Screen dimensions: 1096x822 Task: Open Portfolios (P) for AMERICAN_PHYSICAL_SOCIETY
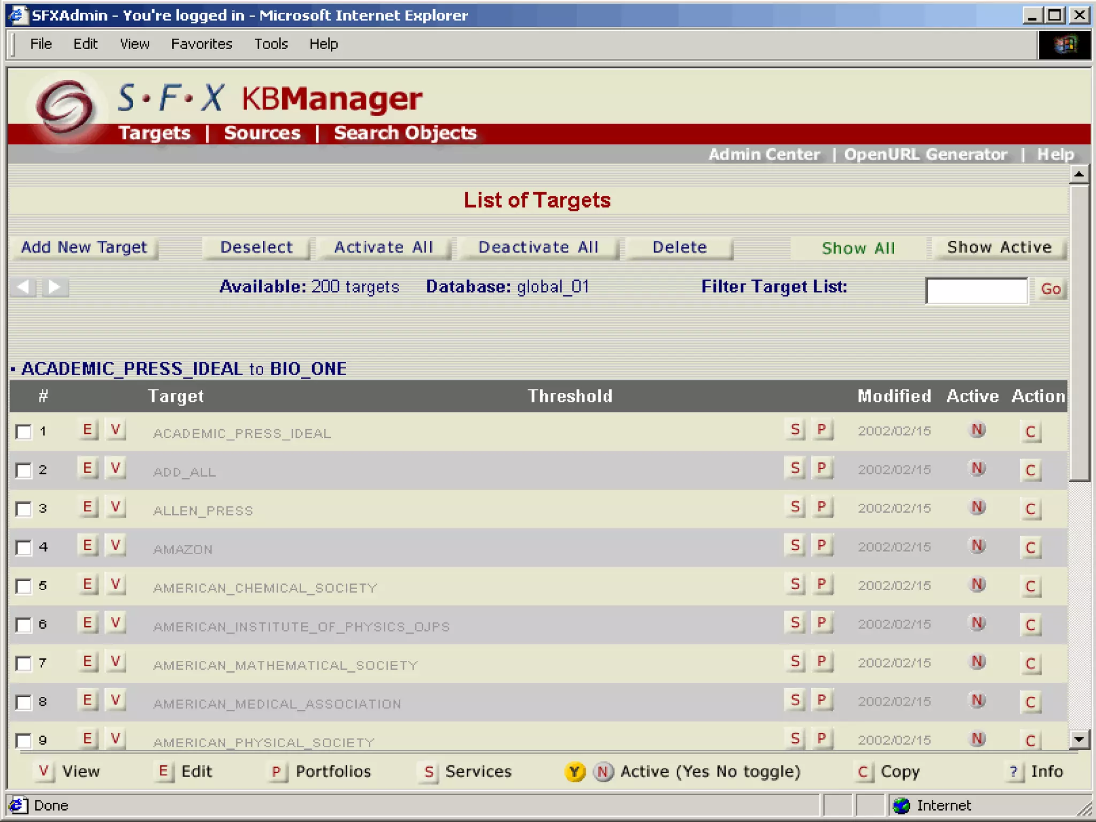(x=822, y=739)
